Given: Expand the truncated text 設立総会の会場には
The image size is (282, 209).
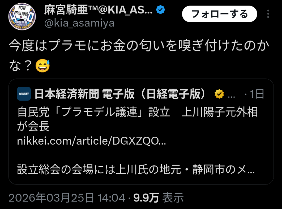Looking at the screenshot, I should pyautogui.click(x=136, y=169).
